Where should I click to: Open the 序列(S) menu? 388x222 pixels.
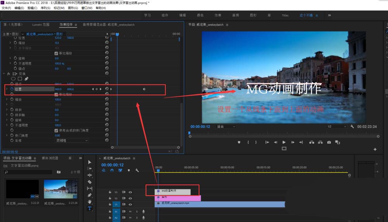click(45, 8)
